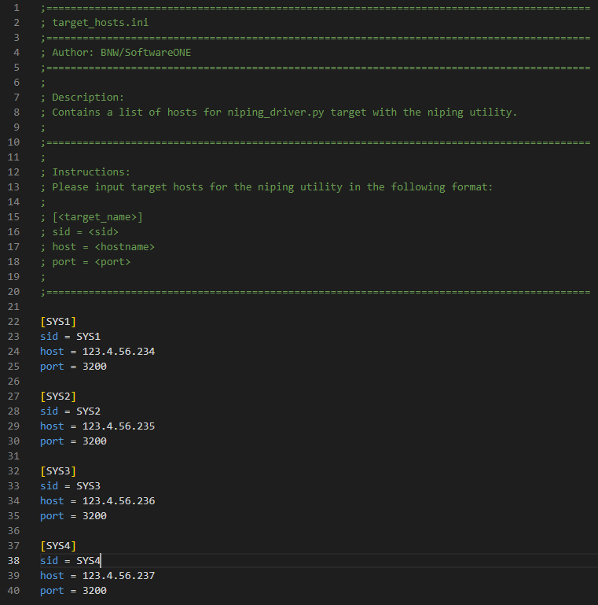Click line number 1 in the gutter
The image size is (598, 605).
(16, 7)
